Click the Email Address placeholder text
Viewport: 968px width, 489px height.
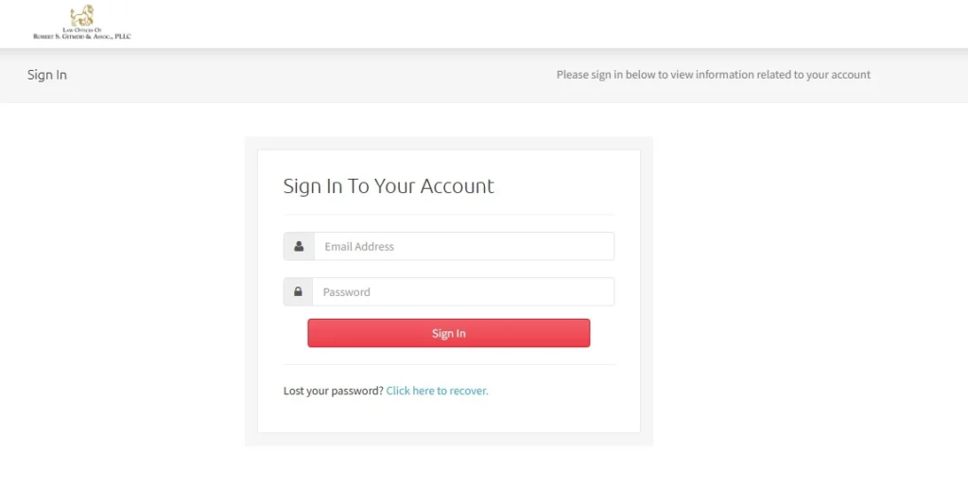tap(359, 246)
